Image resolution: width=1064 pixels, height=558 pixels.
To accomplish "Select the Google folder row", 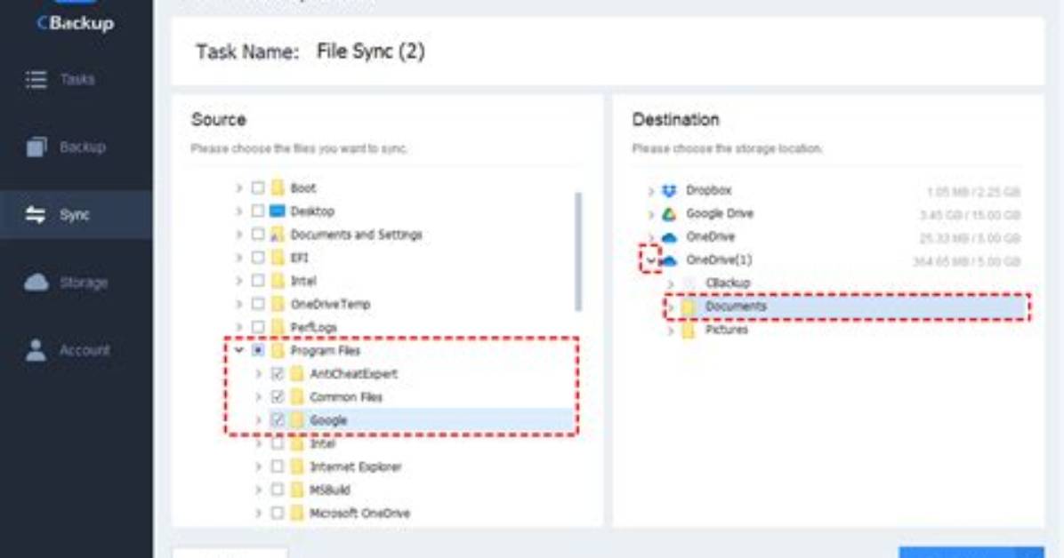I will point(414,420).
